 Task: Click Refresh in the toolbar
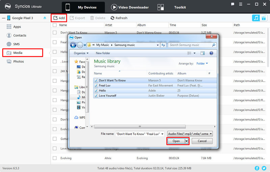click(x=119, y=18)
